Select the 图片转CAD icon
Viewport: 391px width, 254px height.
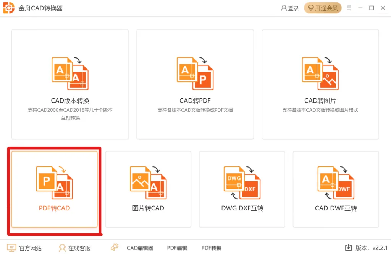click(148, 182)
